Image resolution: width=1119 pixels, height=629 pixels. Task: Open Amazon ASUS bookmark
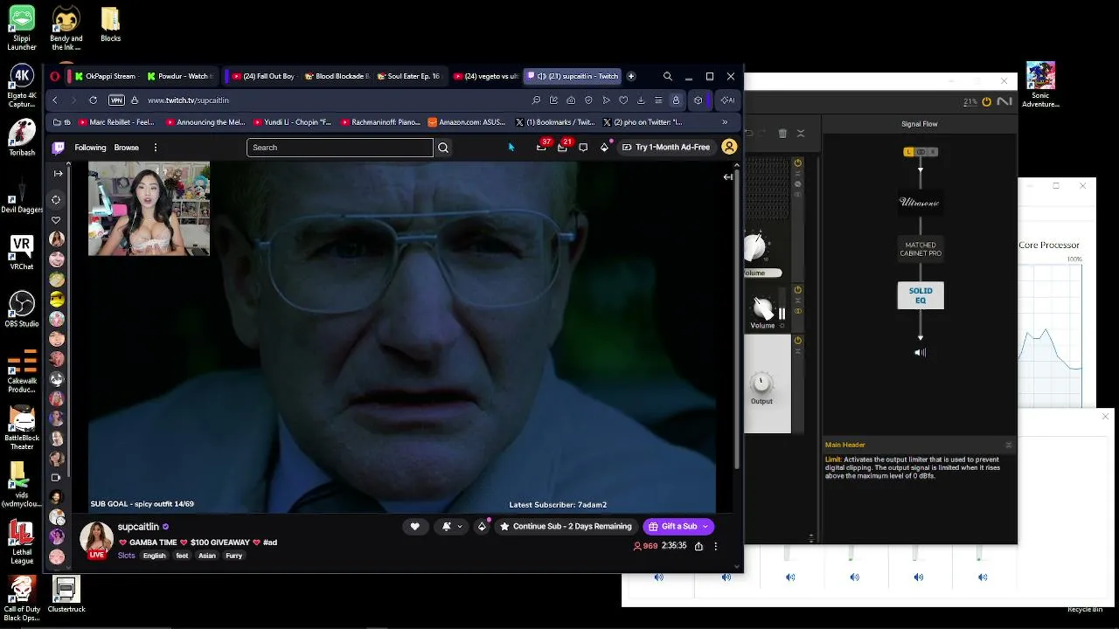pyautogui.click(x=467, y=122)
